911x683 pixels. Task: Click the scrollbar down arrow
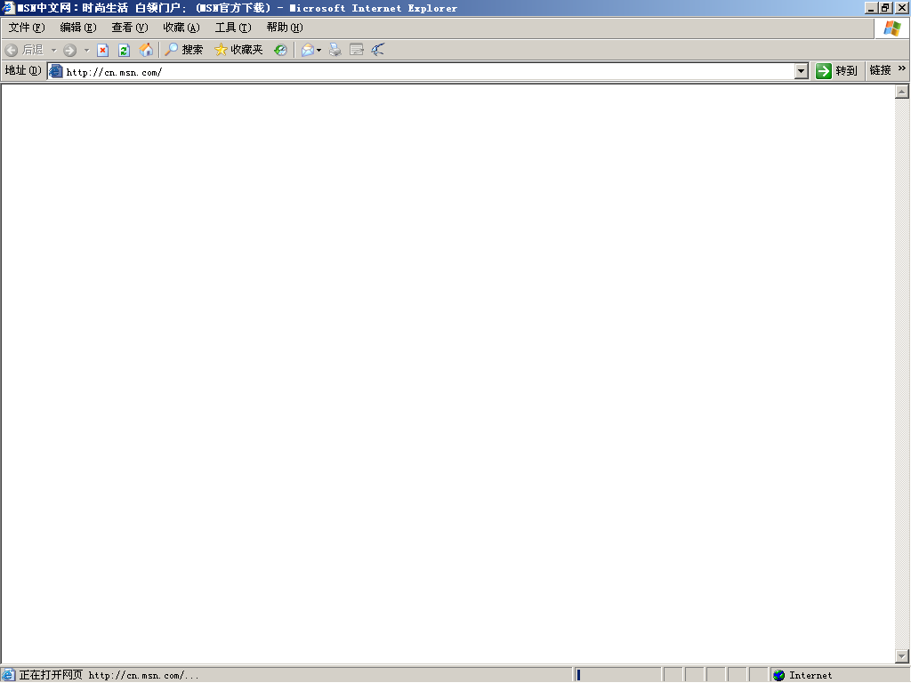point(902,656)
